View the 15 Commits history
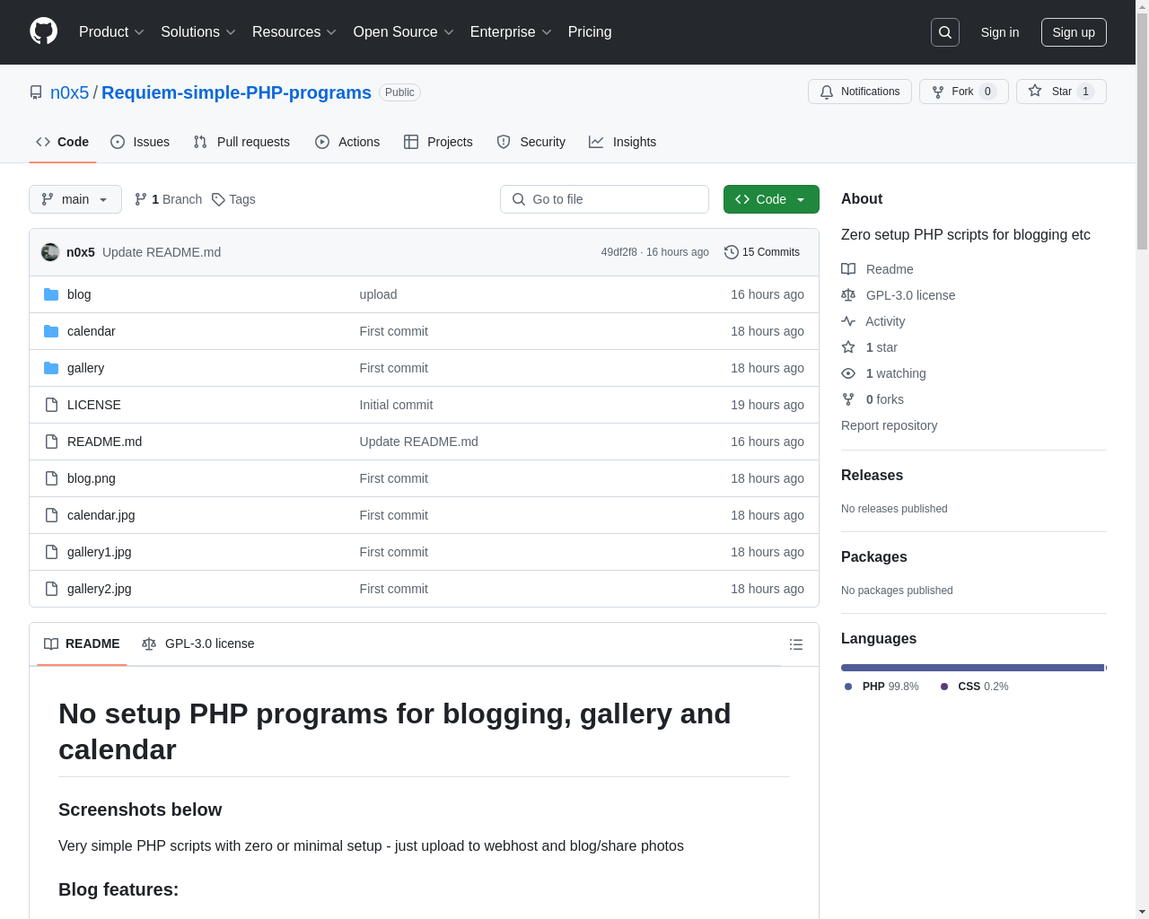Image resolution: width=1149 pixels, height=919 pixels. (762, 252)
